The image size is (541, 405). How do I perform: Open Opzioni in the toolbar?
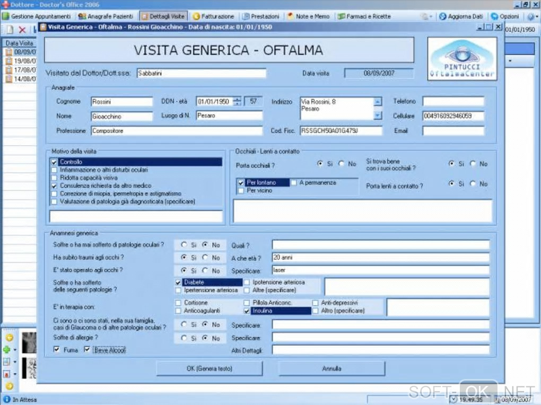505,16
